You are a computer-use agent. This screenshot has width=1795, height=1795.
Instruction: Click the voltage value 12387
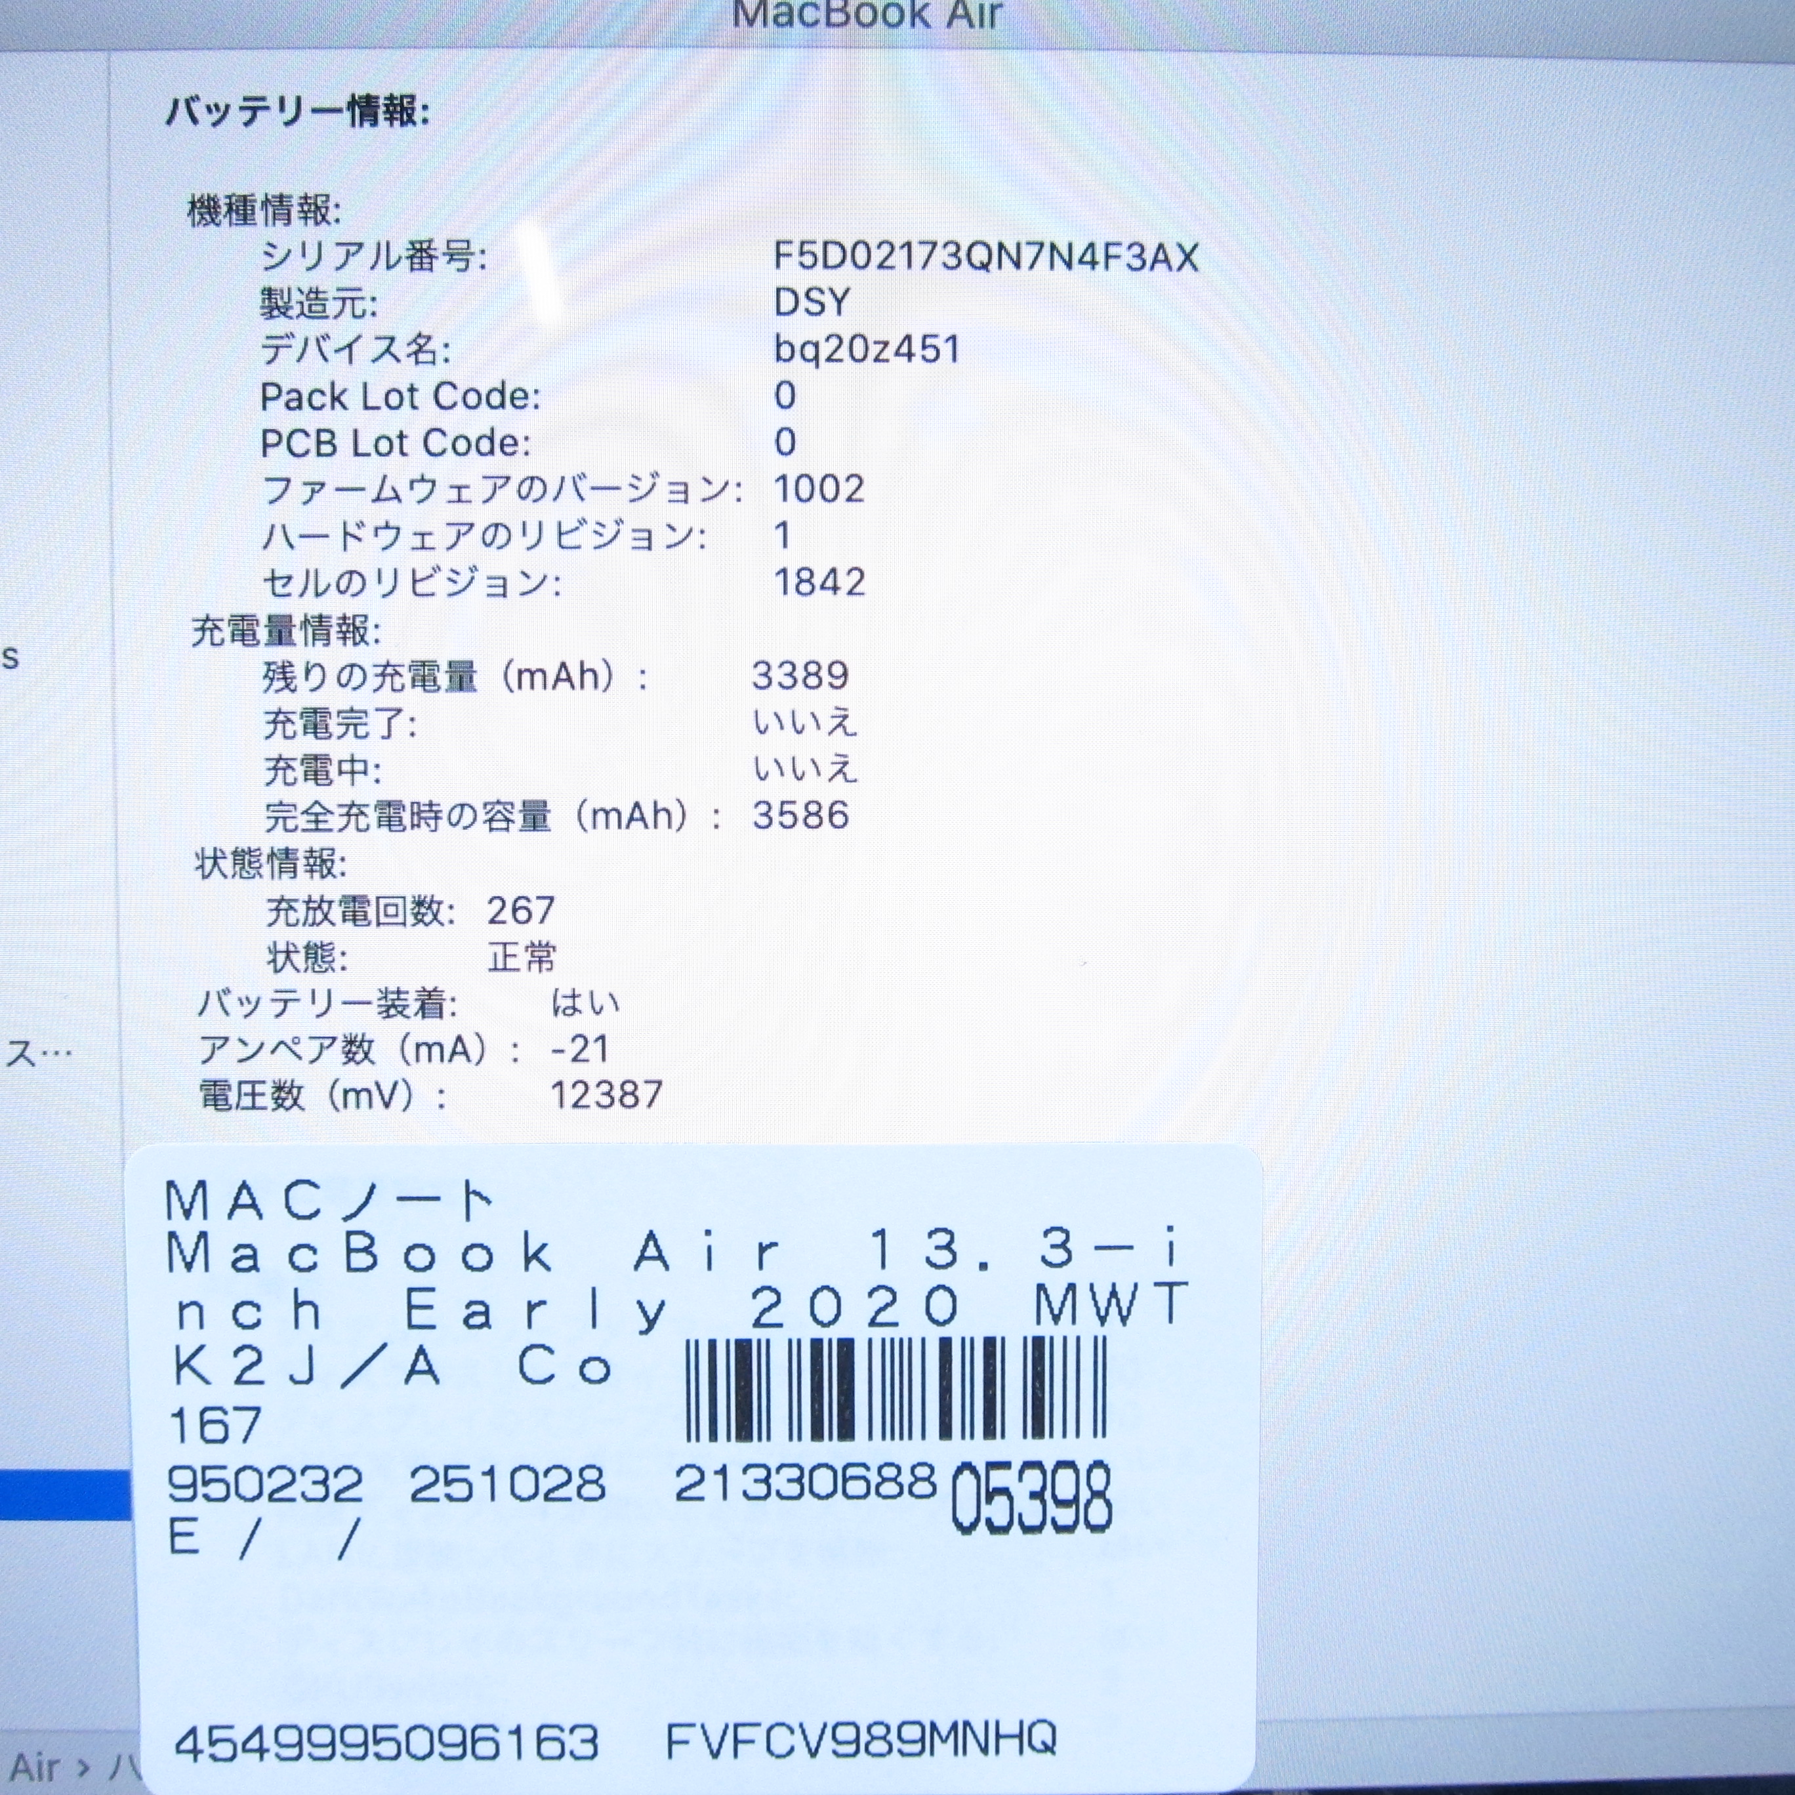(x=607, y=1096)
